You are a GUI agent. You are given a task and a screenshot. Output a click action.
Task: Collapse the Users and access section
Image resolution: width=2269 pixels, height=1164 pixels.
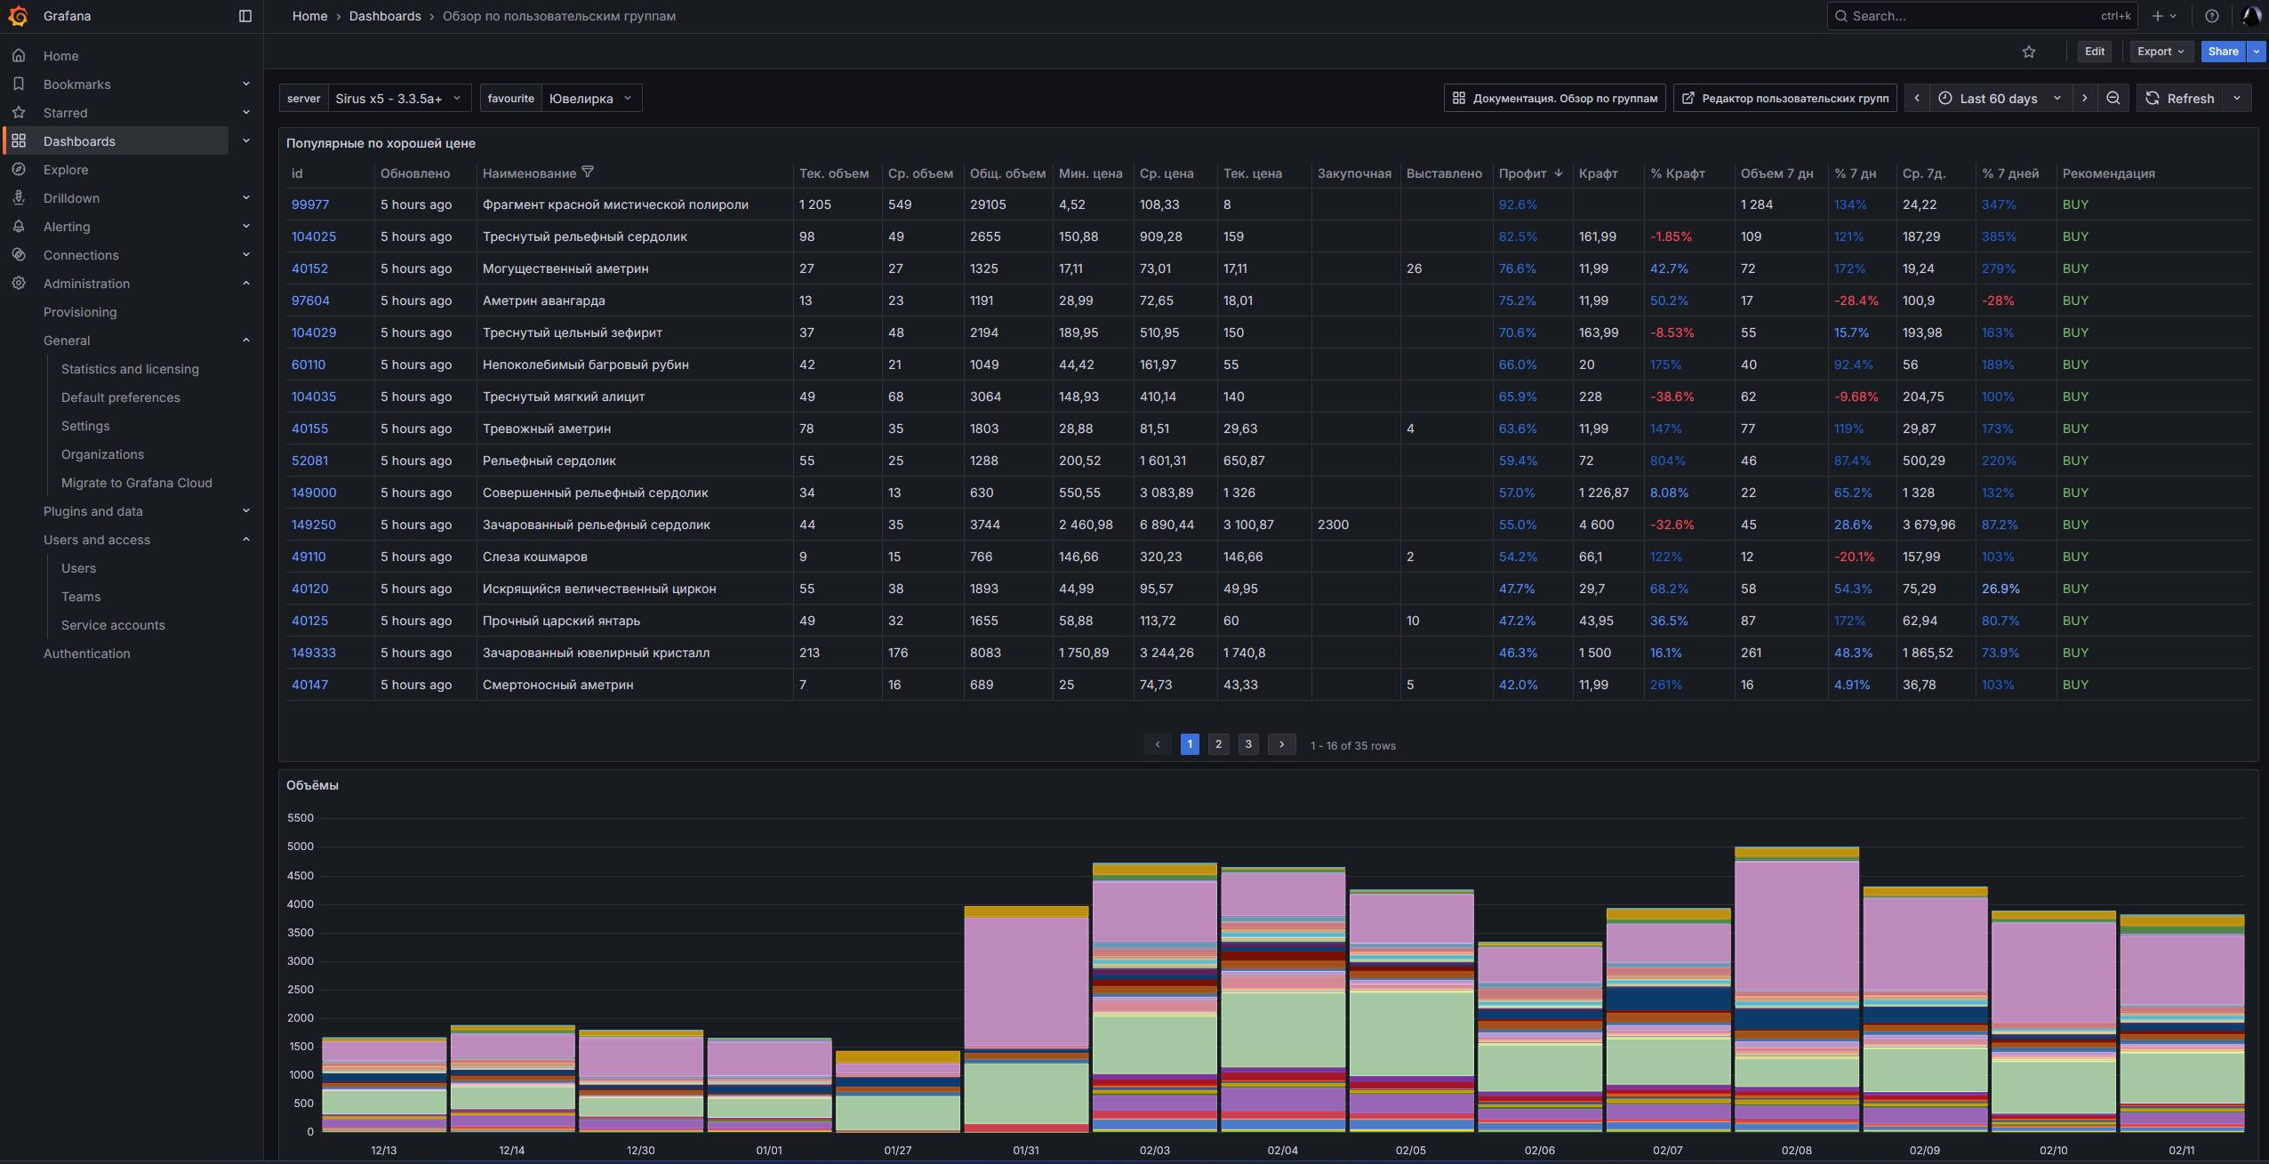[246, 540]
